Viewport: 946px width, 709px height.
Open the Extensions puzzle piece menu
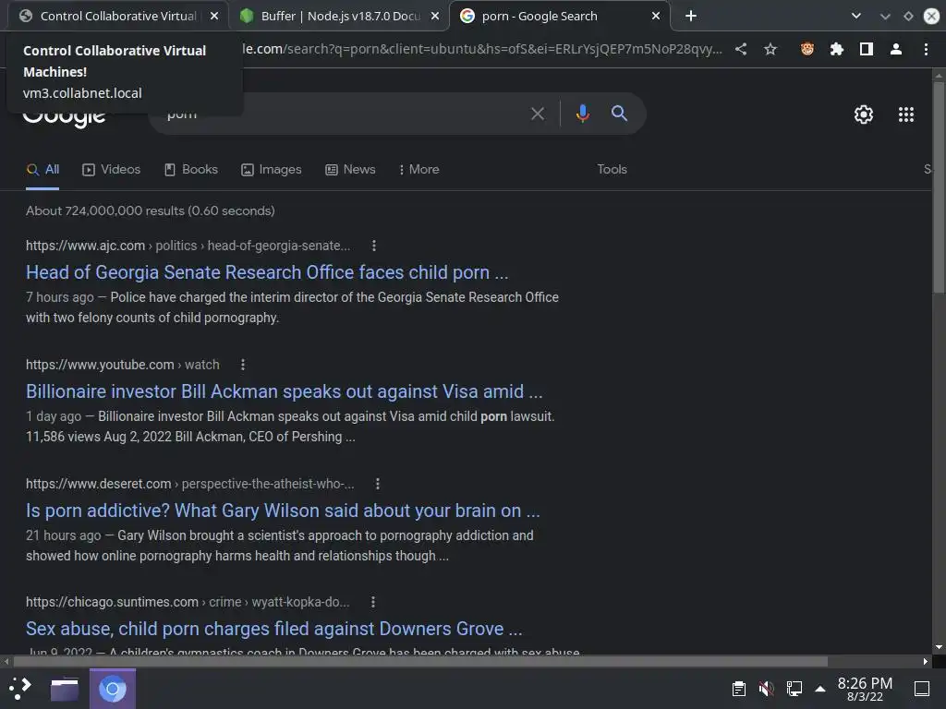coord(837,50)
